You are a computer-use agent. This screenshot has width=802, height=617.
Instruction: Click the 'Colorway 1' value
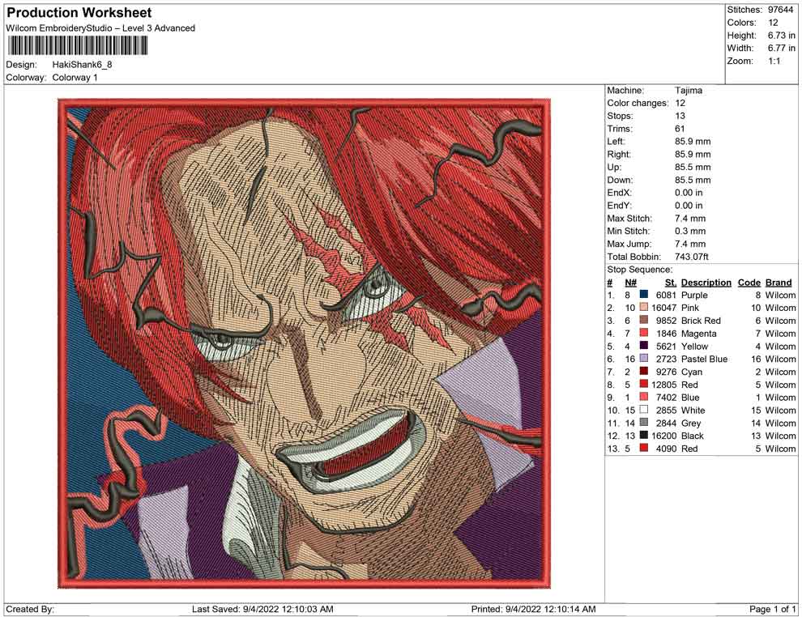pos(75,78)
